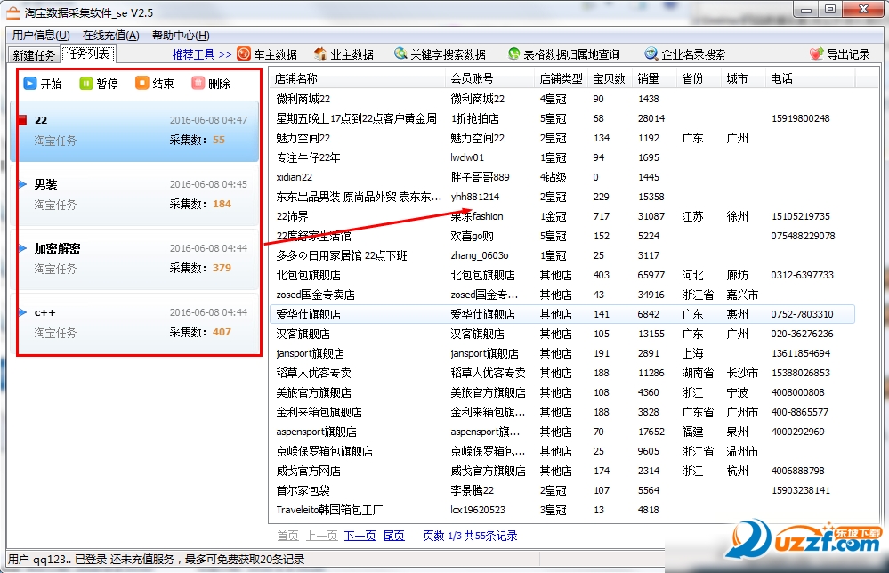The image size is (889, 573).
Task: Click 首页 first page link
Action: click(287, 536)
